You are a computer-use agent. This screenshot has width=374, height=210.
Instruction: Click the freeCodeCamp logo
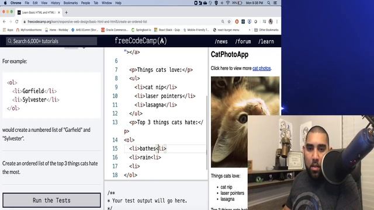(140, 41)
